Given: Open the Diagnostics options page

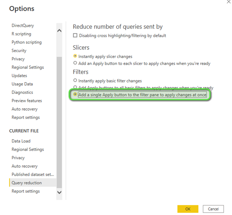Looking at the screenshot, I should 22,92.
